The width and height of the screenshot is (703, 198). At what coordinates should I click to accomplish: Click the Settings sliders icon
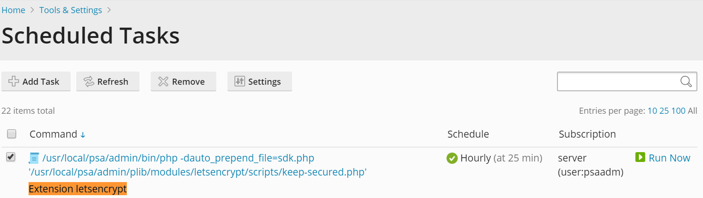point(240,81)
